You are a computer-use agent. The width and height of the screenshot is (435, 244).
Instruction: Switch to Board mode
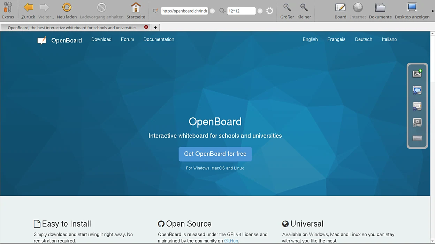pyautogui.click(x=340, y=10)
